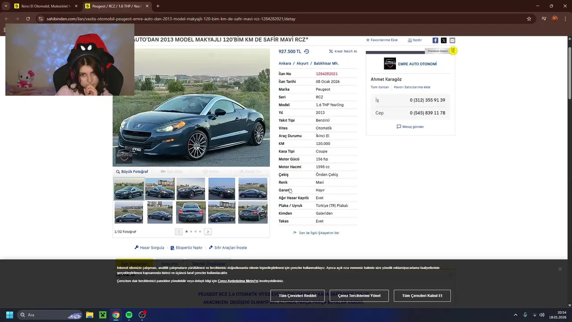Bookmark this page with star icon
The image size is (572, 322).
point(529,19)
